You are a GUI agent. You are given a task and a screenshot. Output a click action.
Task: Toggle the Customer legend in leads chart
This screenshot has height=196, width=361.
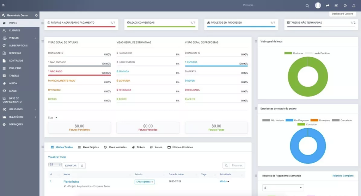pos(294,53)
